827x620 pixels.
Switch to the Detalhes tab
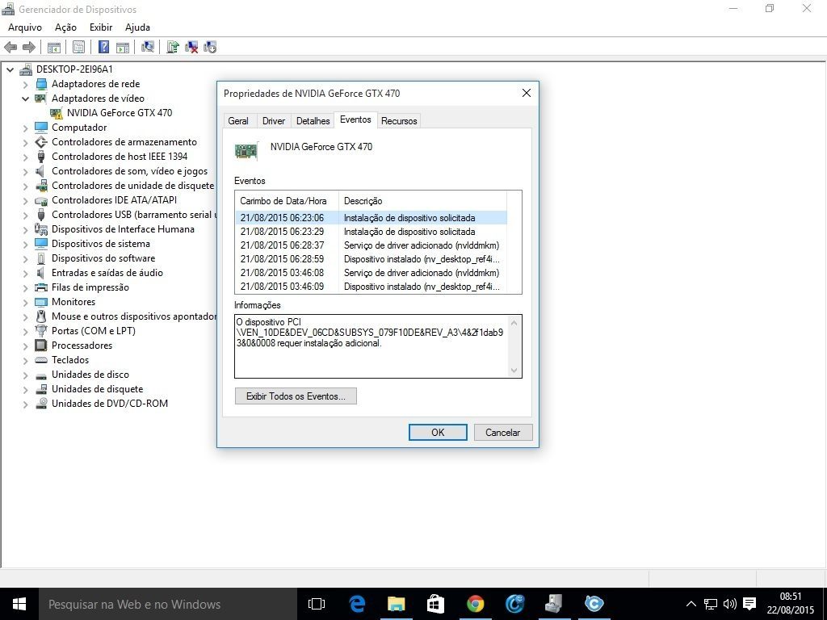313,121
